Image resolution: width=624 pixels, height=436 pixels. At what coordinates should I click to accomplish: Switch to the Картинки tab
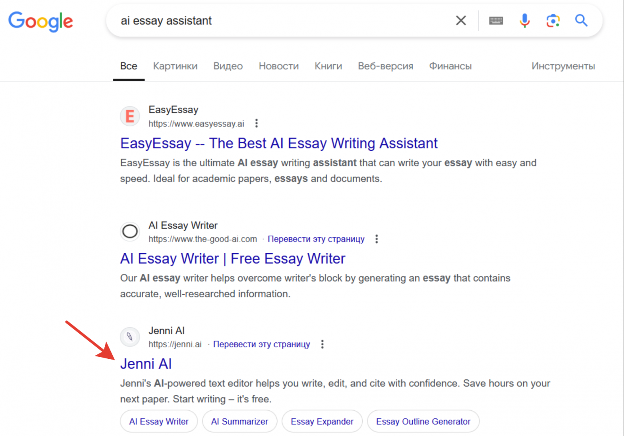pos(175,66)
